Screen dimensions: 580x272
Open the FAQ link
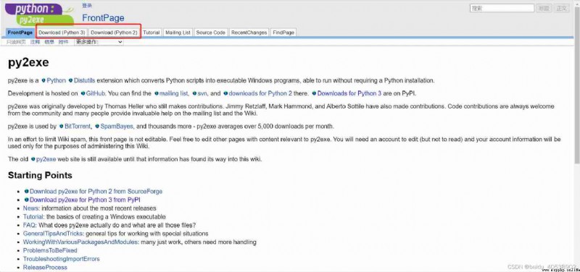click(x=29, y=225)
